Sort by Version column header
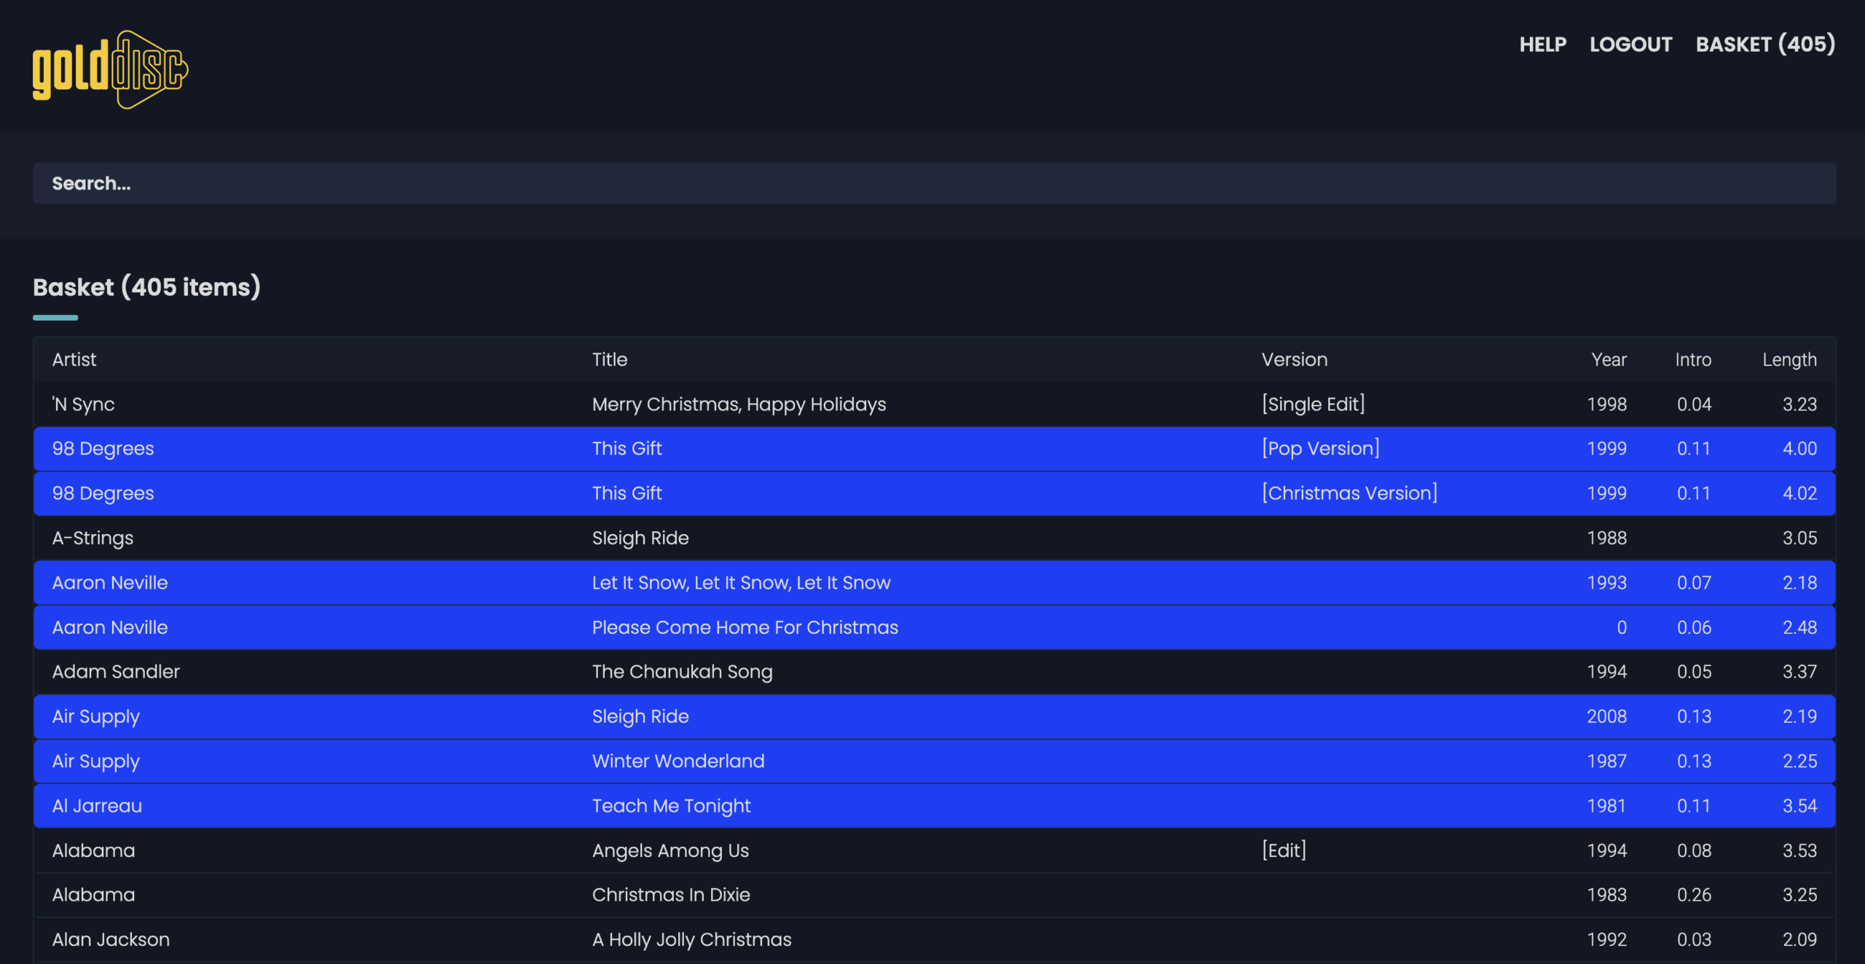1865x964 pixels. pyautogui.click(x=1294, y=359)
